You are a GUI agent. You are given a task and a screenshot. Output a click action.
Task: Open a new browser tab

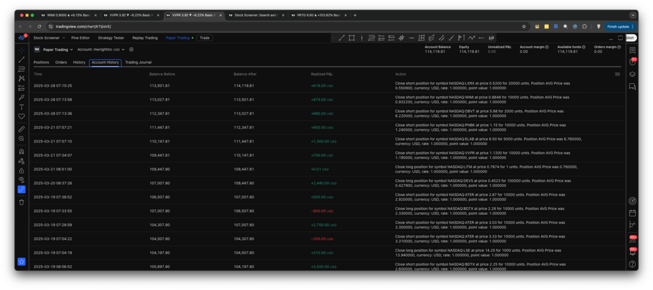click(355, 15)
